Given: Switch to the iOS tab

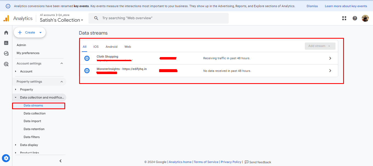Looking at the screenshot, I should pos(96,47).
